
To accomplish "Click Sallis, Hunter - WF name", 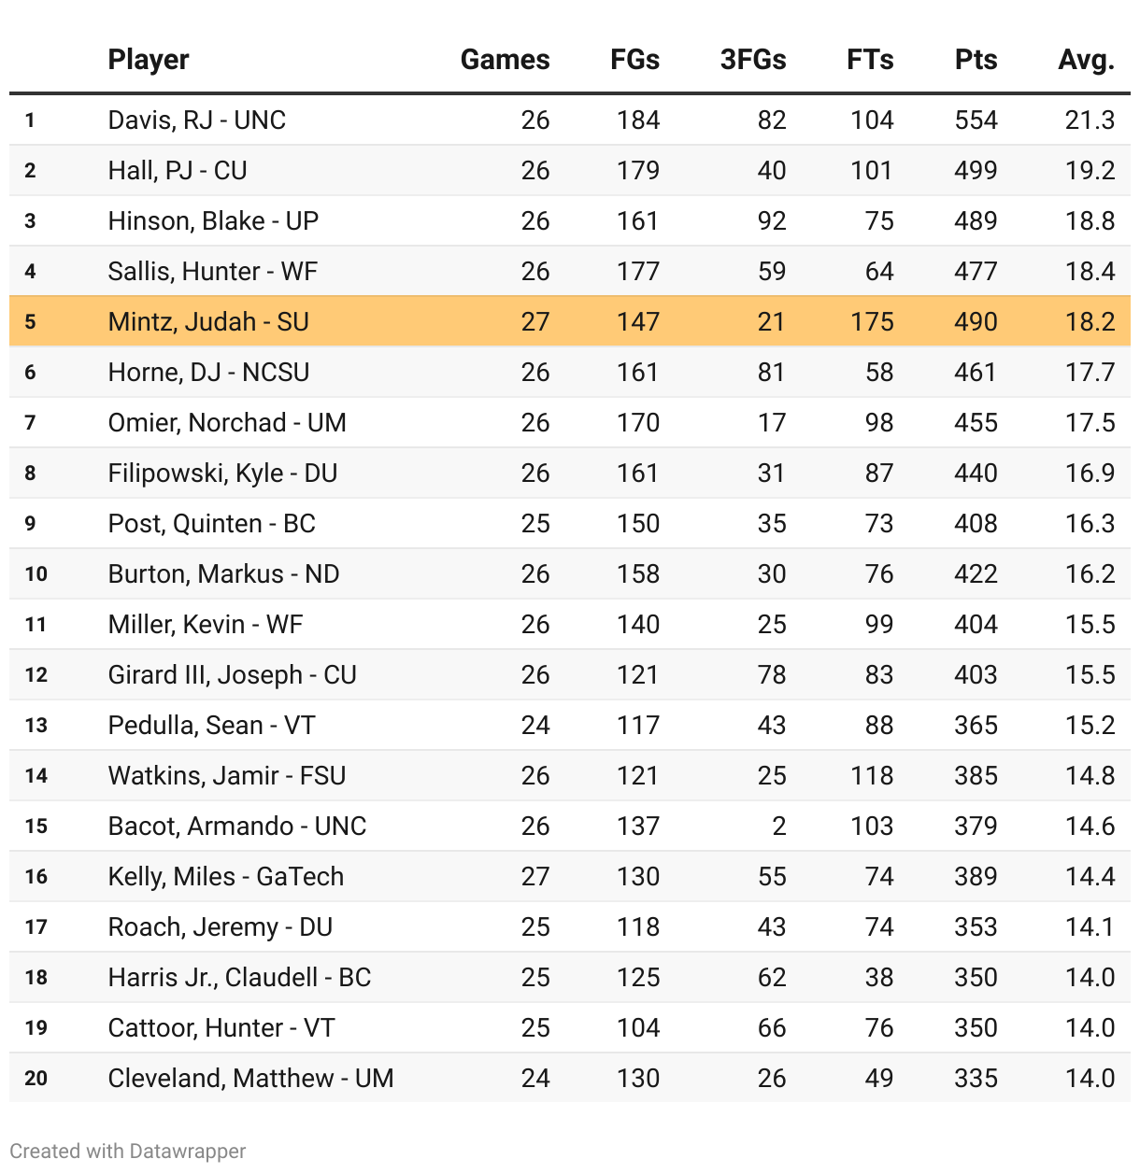I will [x=212, y=271].
